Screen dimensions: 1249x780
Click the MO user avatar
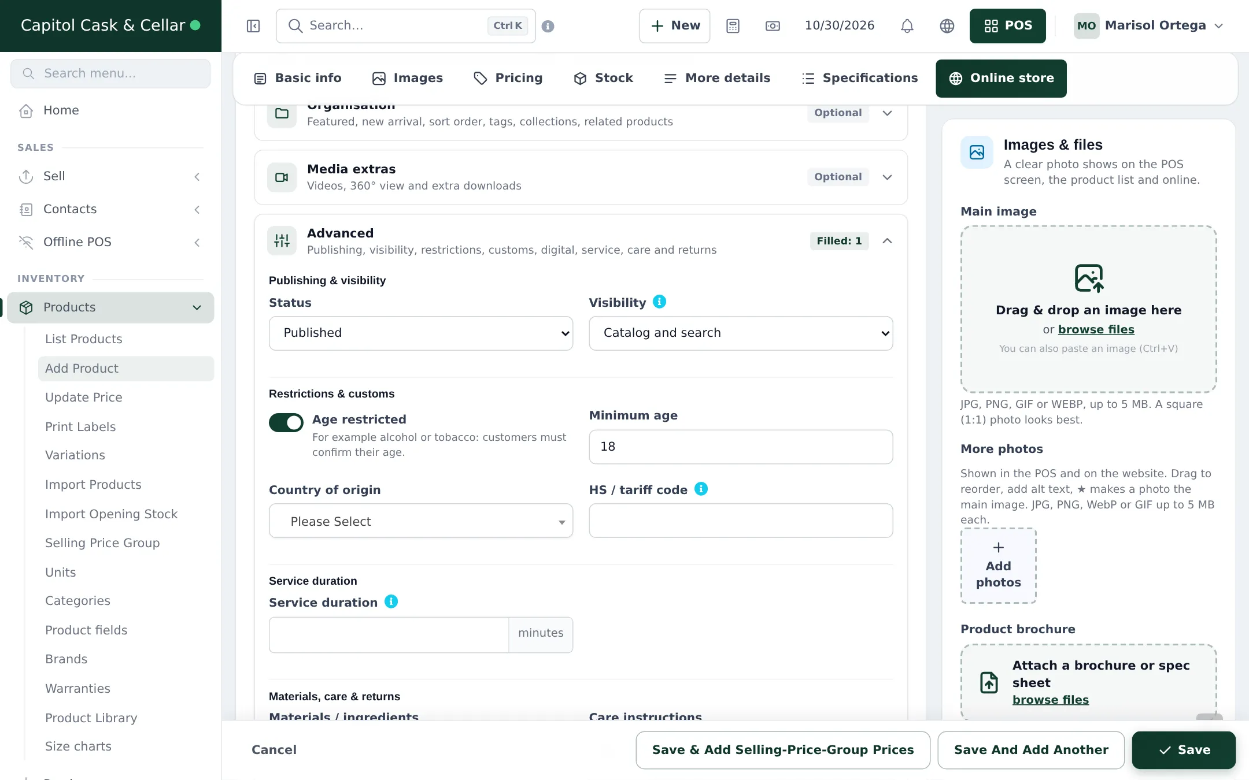pyautogui.click(x=1086, y=26)
